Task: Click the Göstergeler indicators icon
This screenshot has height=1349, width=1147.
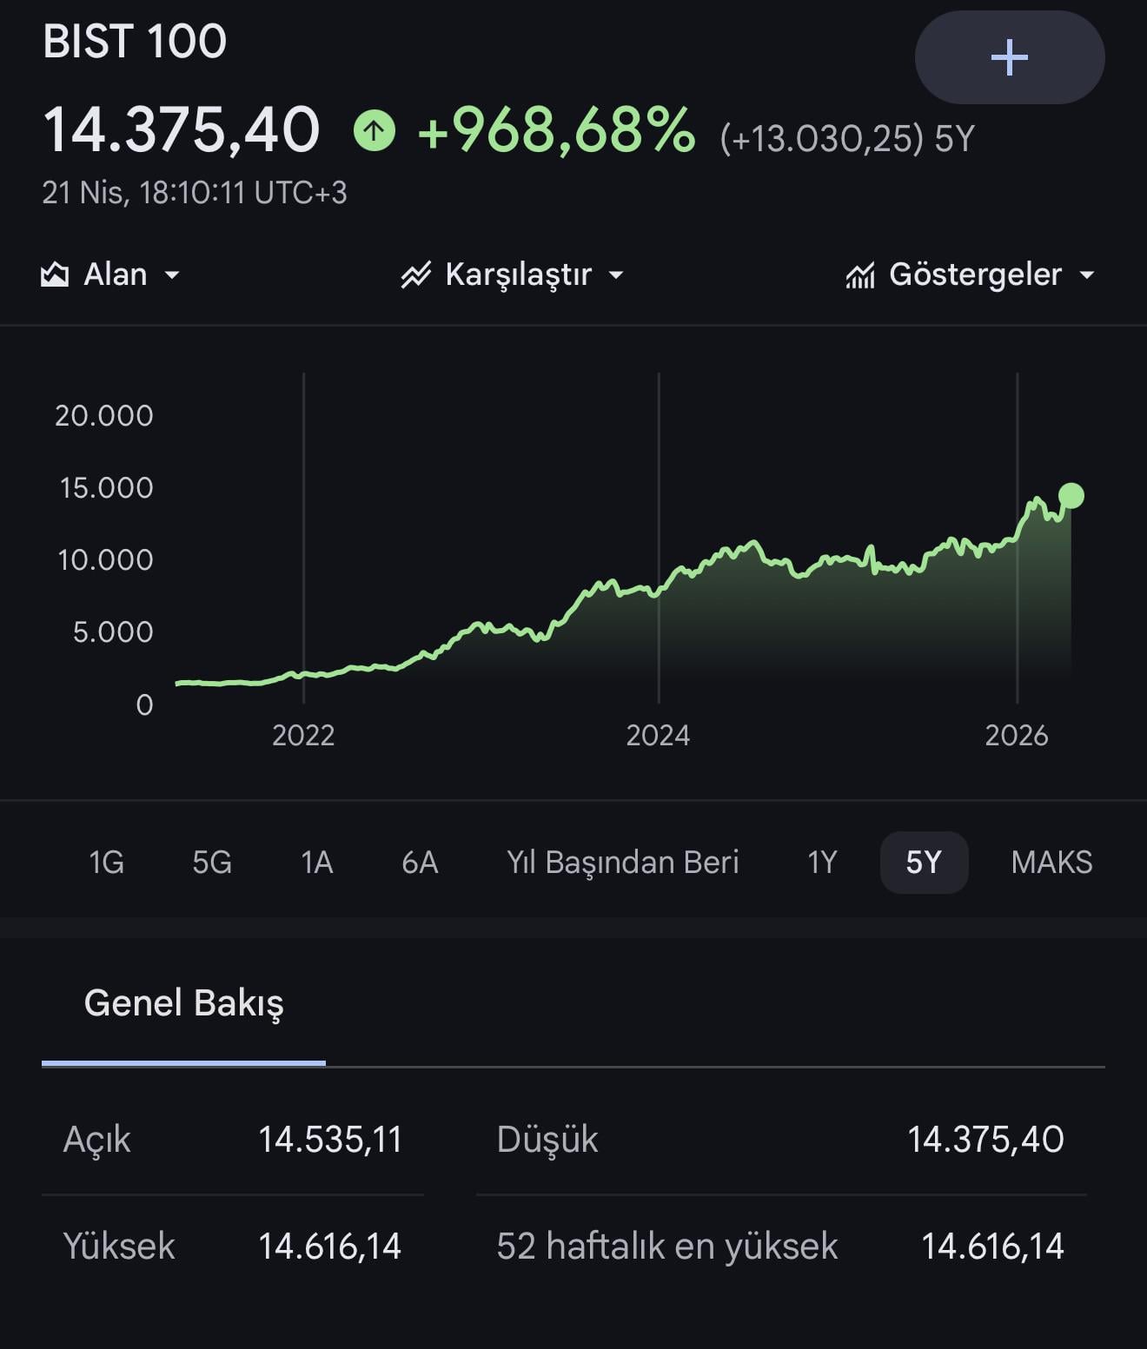Action: pyautogui.click(x=860, y=275)
